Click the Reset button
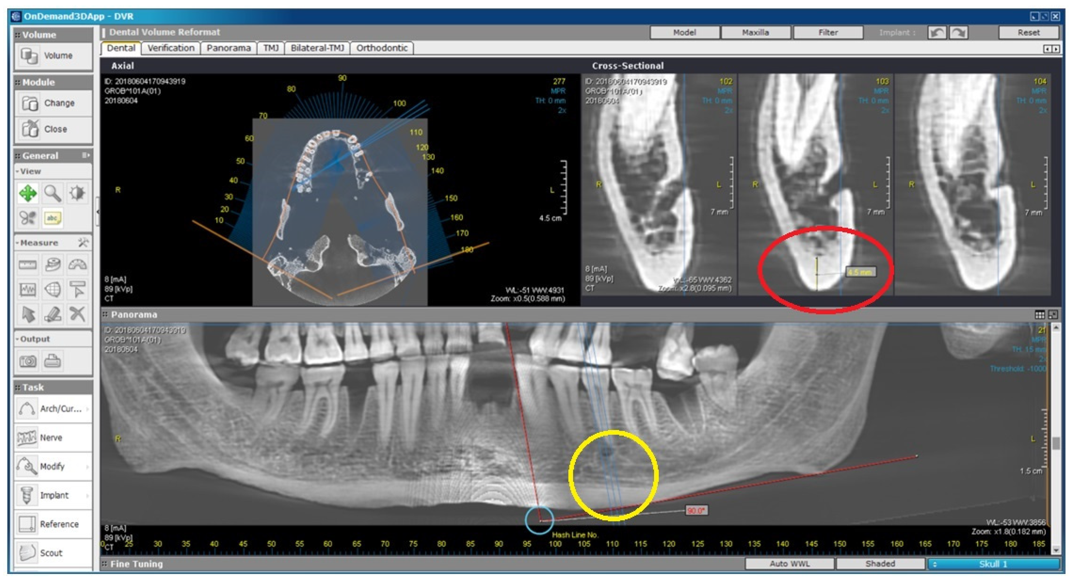Viewport: 1076px width, 586px height. point(1028,33)
